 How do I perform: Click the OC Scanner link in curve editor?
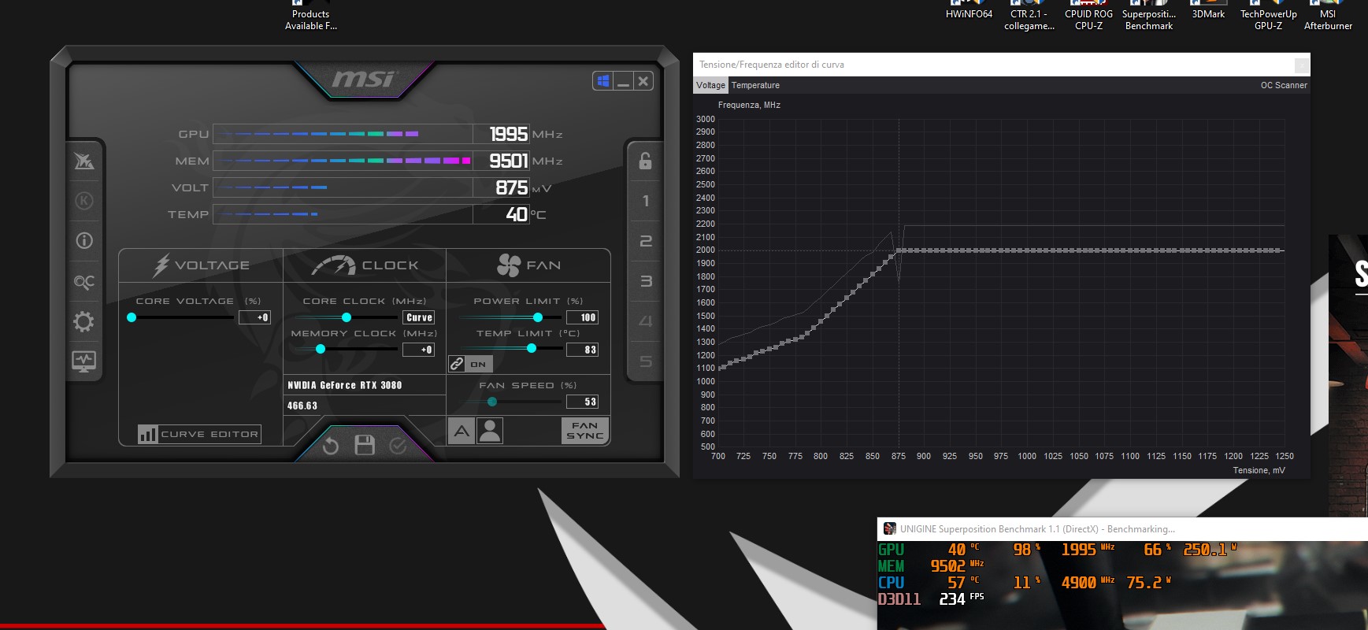(x=1284, y=85)
